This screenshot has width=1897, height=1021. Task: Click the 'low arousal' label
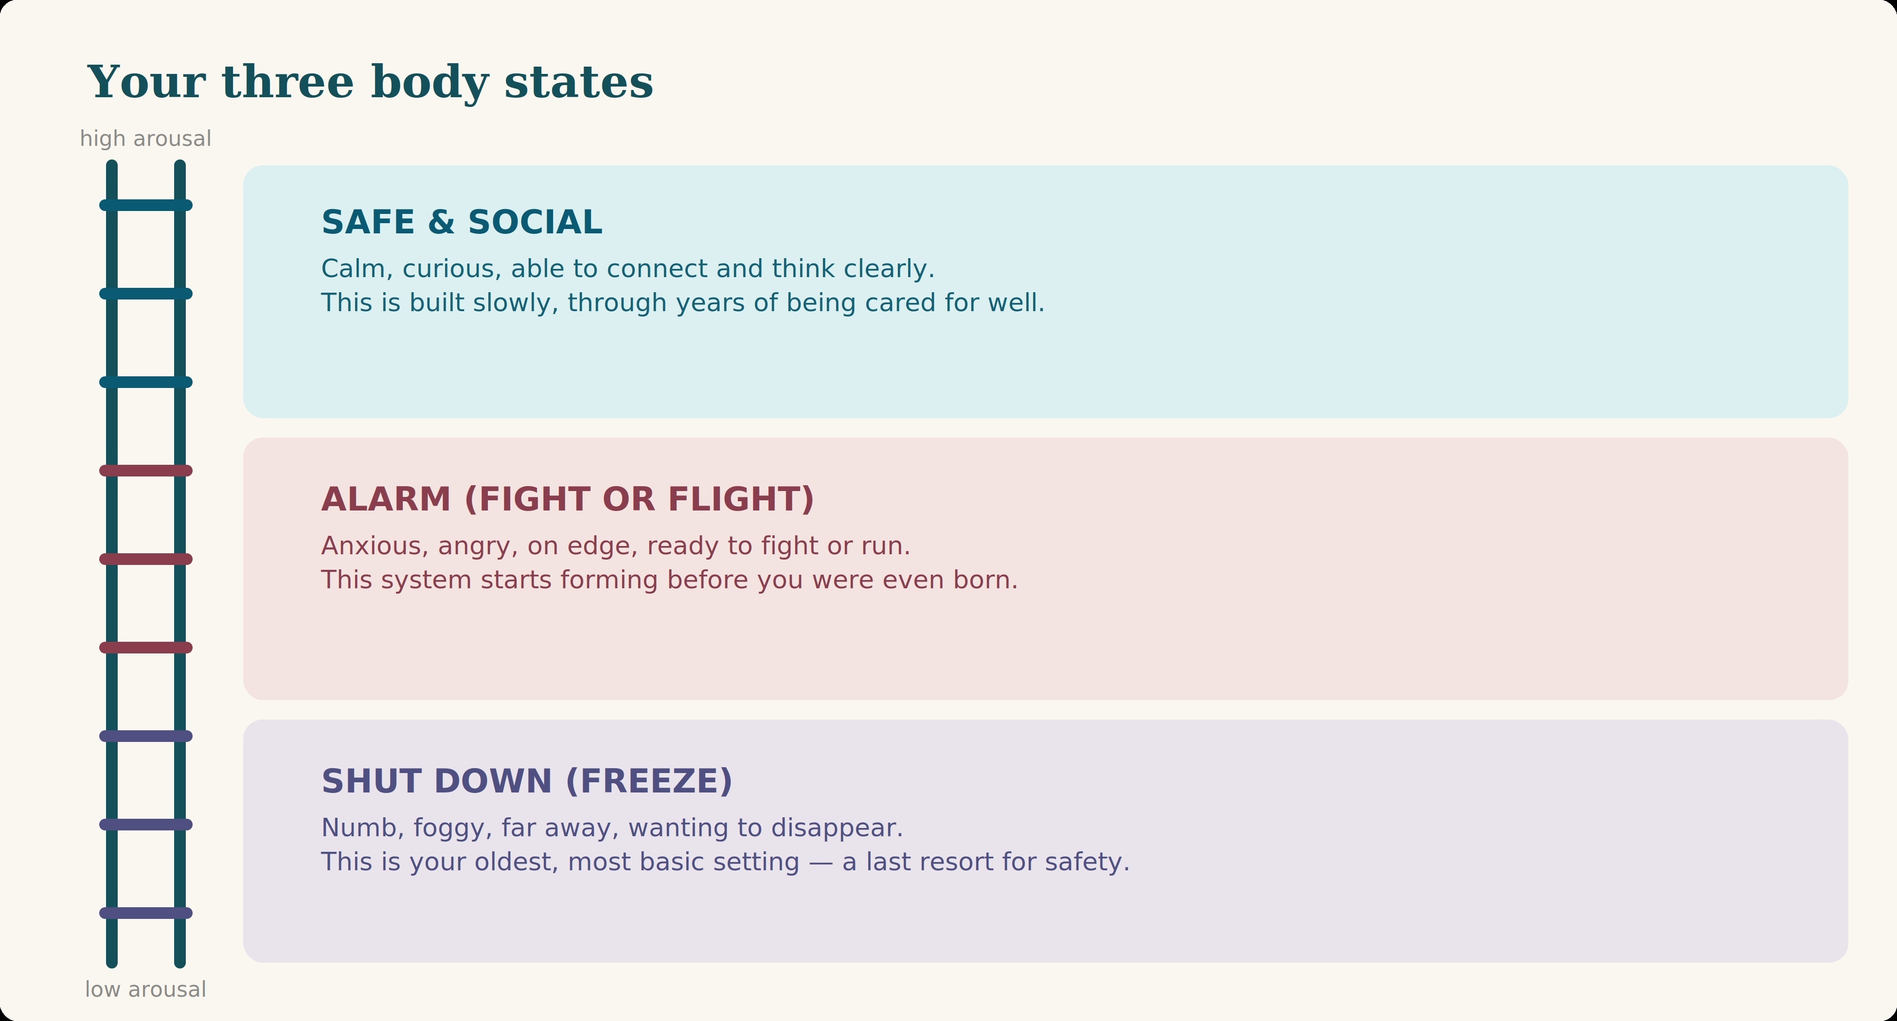146,989
